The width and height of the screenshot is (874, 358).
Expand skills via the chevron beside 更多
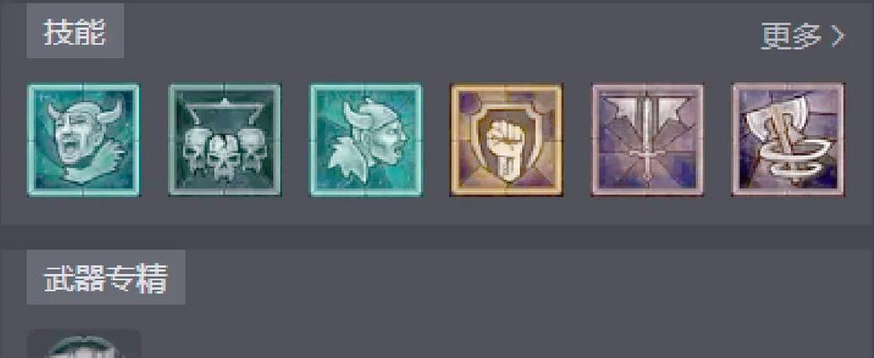(x=838, y=37)
